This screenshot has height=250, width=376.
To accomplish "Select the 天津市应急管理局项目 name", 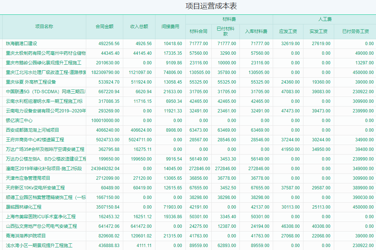I will pyautogui.click(x=28, y=178).
